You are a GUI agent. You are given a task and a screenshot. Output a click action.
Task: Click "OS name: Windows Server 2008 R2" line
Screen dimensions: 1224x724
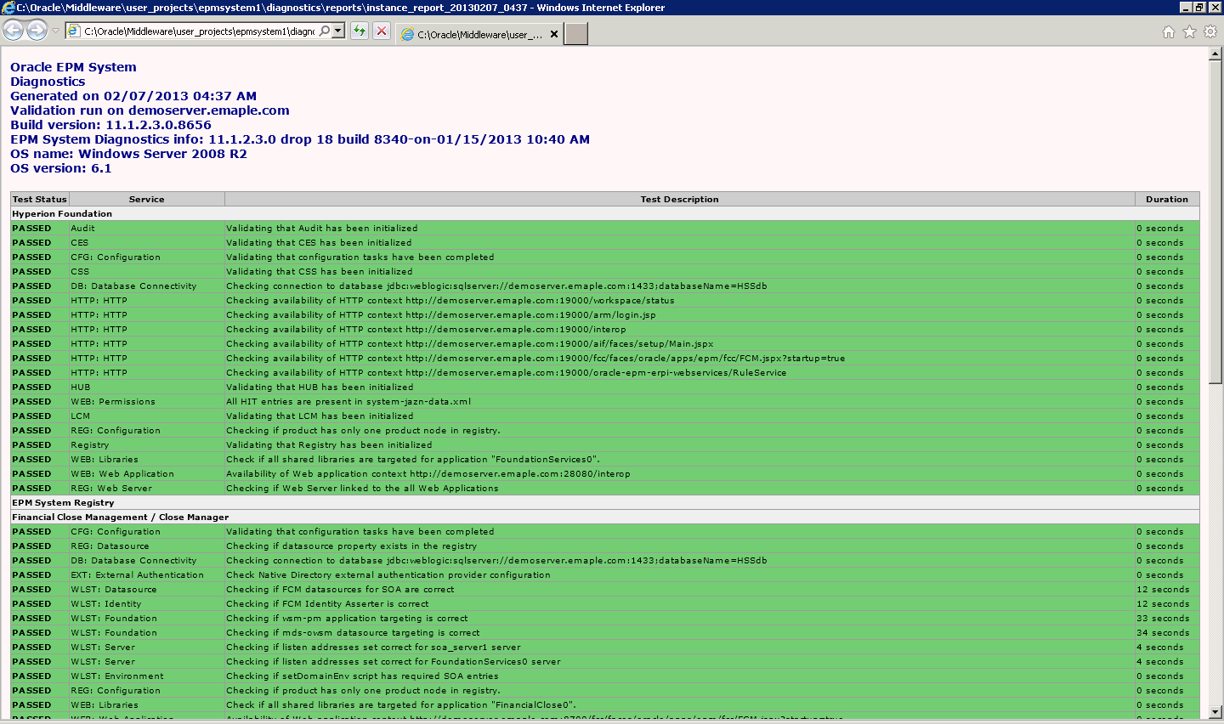[x=128, y=154]
